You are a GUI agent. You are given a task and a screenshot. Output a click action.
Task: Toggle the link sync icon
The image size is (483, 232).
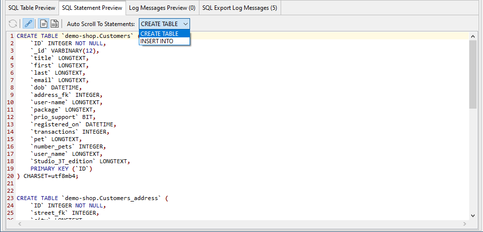(29, 24)
